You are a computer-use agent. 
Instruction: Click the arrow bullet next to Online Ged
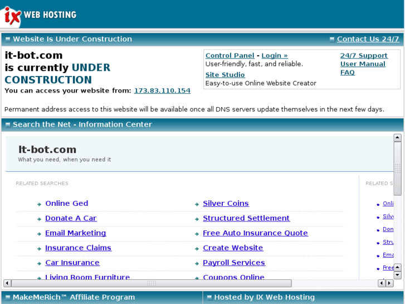pyautogui.click(x=39, y=204)
